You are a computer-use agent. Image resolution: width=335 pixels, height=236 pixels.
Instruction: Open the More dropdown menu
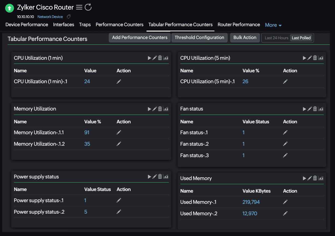(x=273, y=25)
